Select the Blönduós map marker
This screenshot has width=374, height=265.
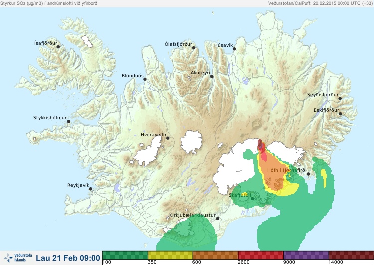145,79
